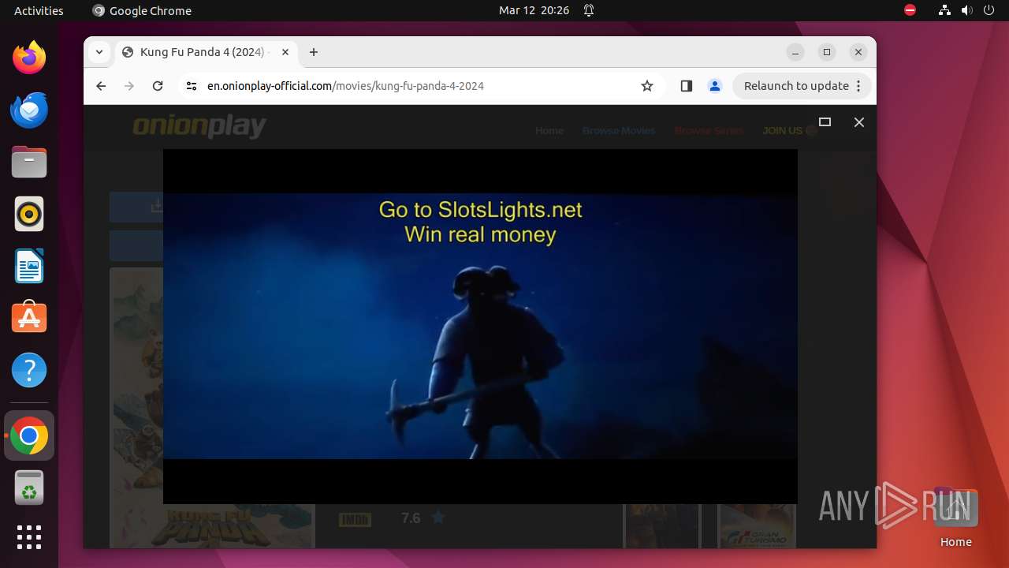This screenshot has width=1009, height=568.
Task: Go to Home nav link
Action: pos(549,131)
